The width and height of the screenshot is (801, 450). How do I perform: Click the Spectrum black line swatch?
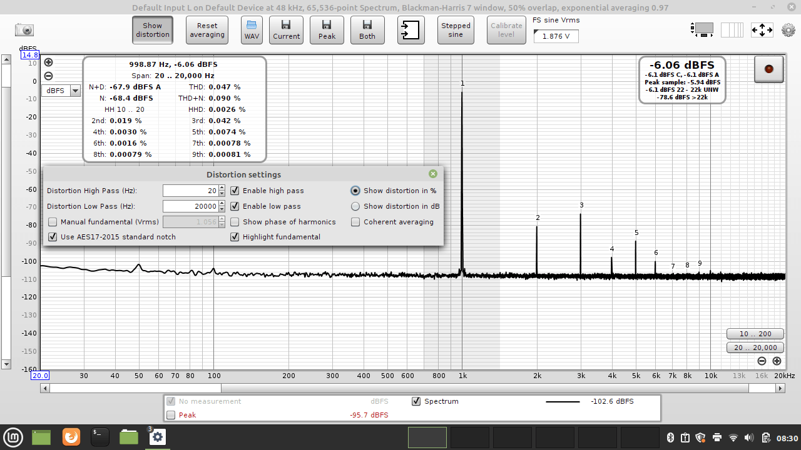pyautogui.click(x=563, y=401)
